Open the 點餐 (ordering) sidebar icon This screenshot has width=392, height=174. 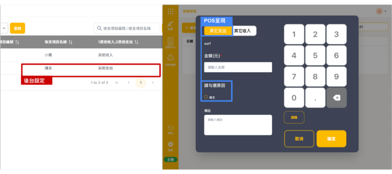(170, 26)
